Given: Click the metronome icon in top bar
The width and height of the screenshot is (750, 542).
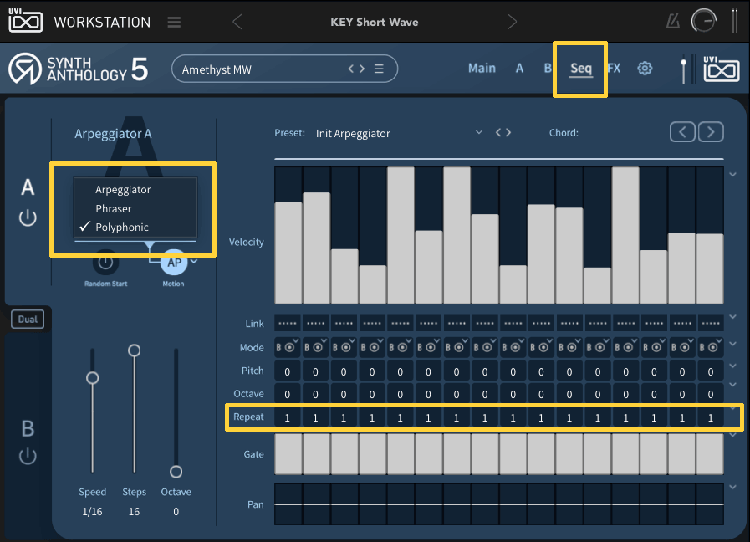Looking at the screenshot, I should click(x=673, y=22).
